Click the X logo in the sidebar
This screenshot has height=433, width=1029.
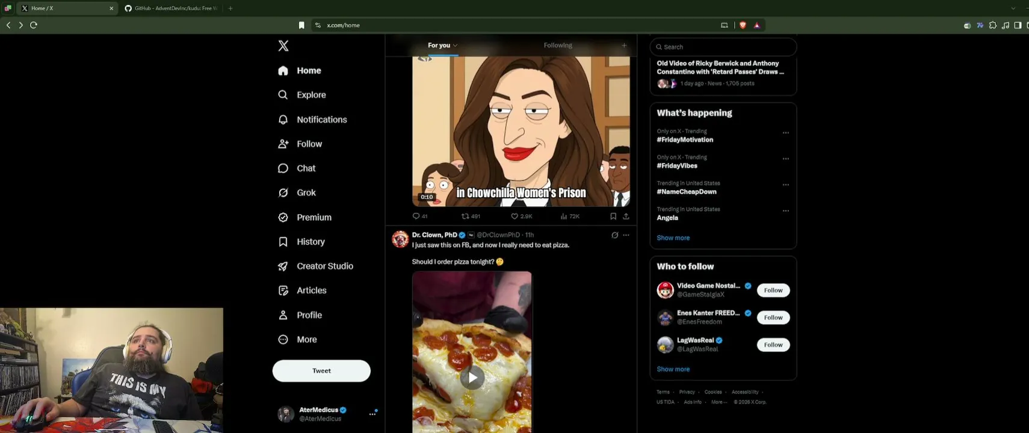[283, 46]
